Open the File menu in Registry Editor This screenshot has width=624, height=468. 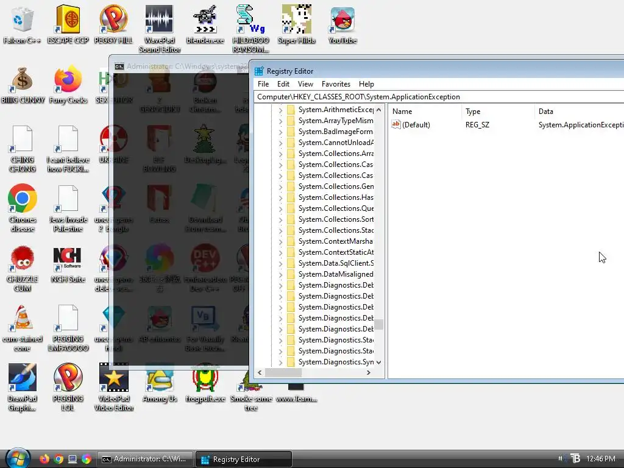pos(263,84)
